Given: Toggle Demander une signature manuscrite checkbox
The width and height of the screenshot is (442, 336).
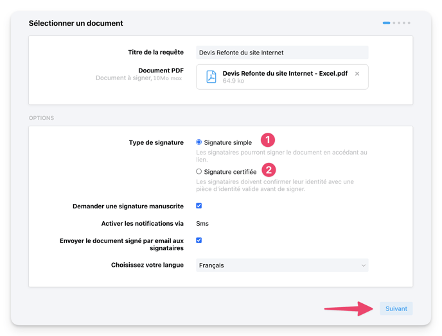Looking at the screenshot, I should tap(199, 206).
